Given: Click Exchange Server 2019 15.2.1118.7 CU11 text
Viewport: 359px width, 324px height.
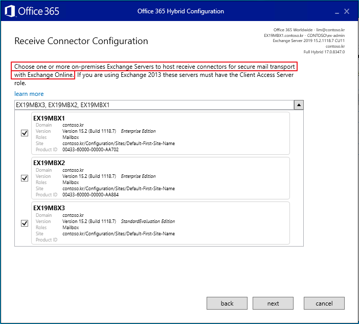Looking at the screenshot, I should (309, 40).
